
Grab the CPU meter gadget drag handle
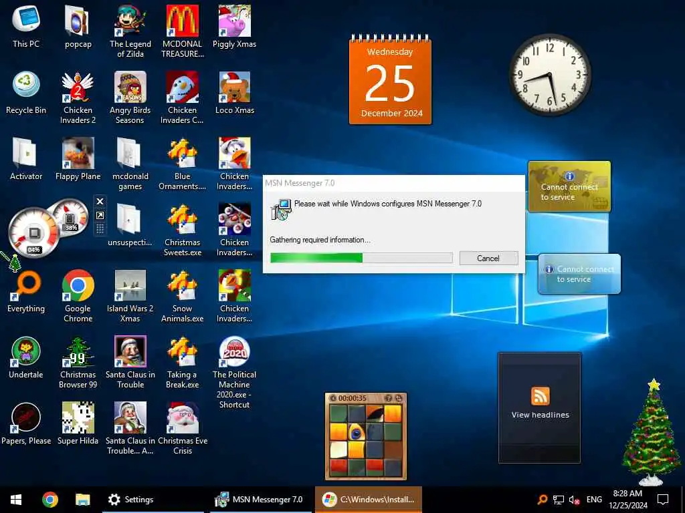pos(100,229)
